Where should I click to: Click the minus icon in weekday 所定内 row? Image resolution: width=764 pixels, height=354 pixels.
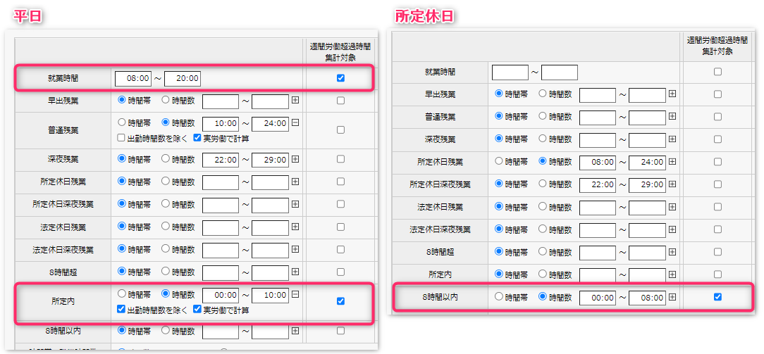(295, 295)
